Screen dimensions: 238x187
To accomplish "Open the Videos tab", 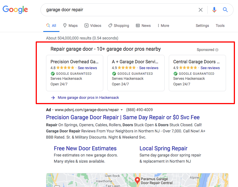I will pos(93,25).
